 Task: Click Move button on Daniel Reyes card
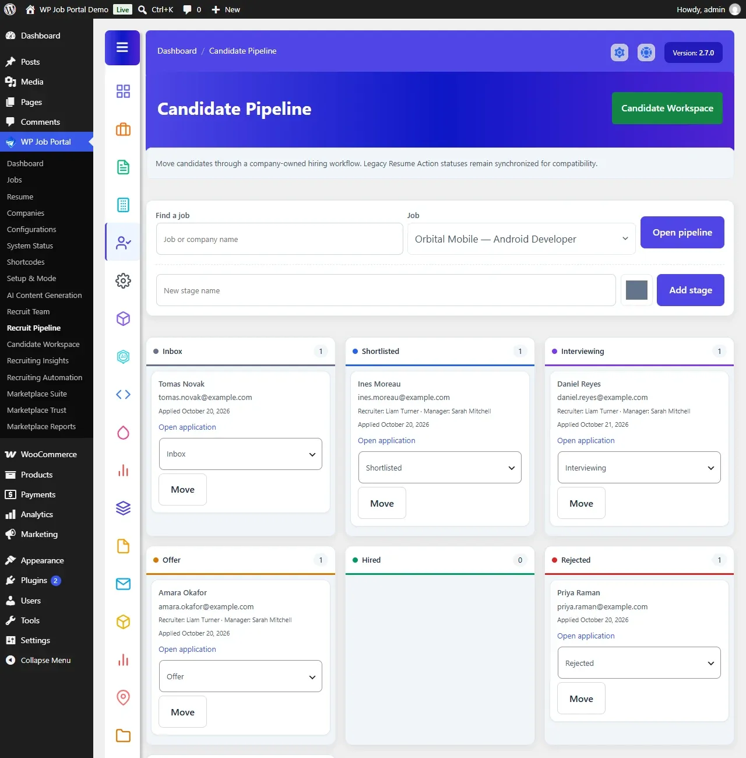[582, 503]
